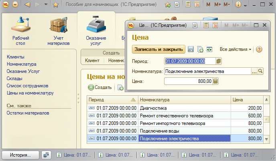276x161 pixels.
Task: Open Склады in navigation panel
Action: [x=14, y=78]
